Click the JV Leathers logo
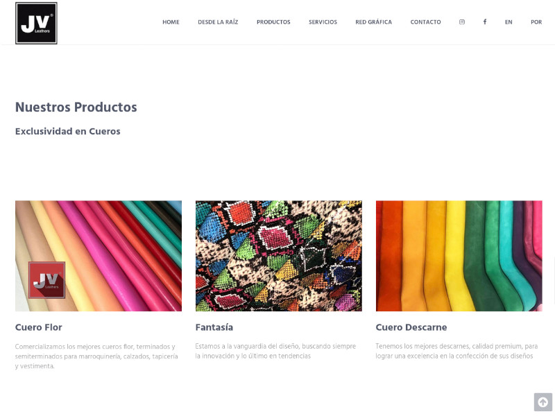Image resolution: width=555 pixels, height=416 pixels. (36, 23)
